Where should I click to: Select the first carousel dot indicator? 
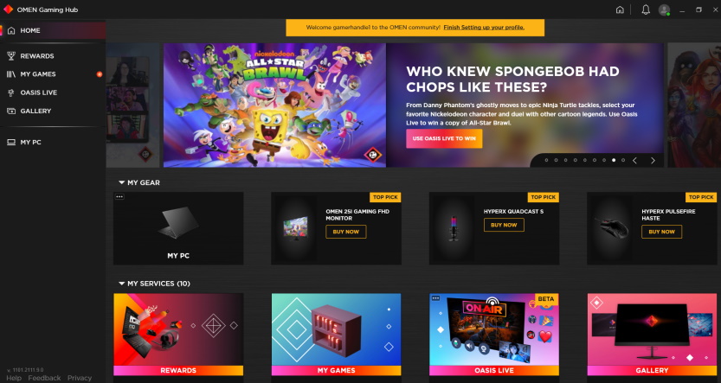click(546, 160)
